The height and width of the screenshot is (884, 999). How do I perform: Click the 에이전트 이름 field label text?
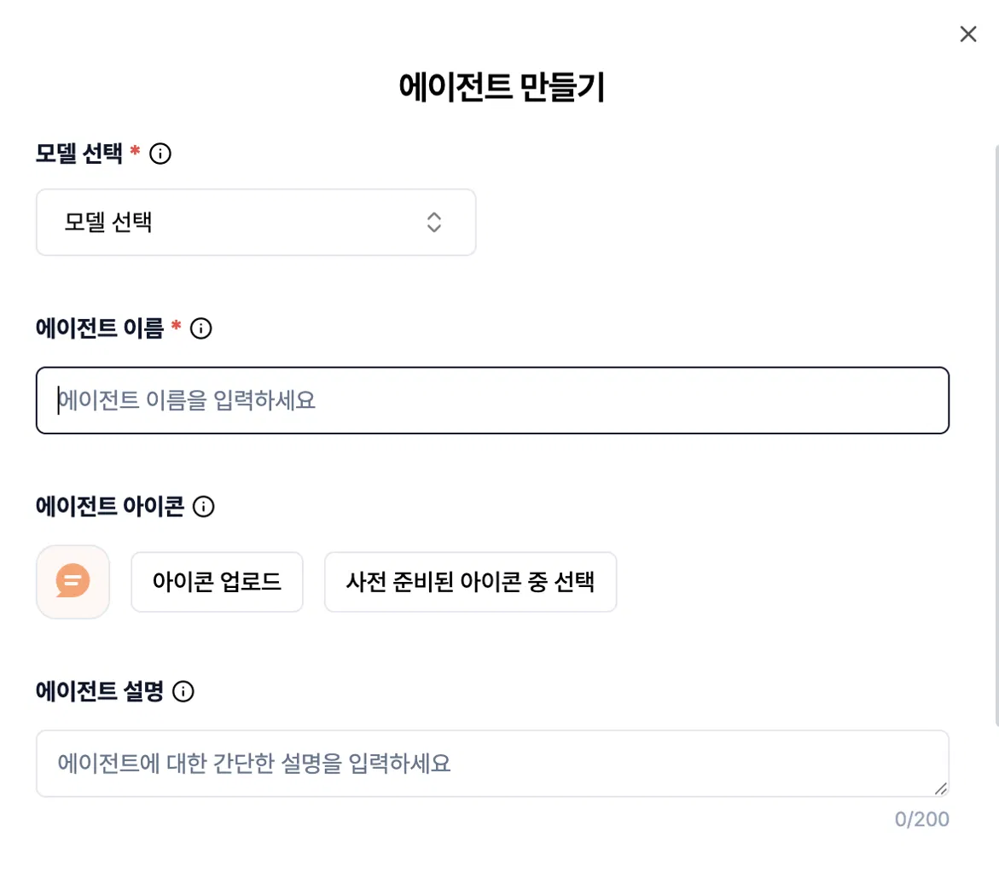click(x=100, y=329)
